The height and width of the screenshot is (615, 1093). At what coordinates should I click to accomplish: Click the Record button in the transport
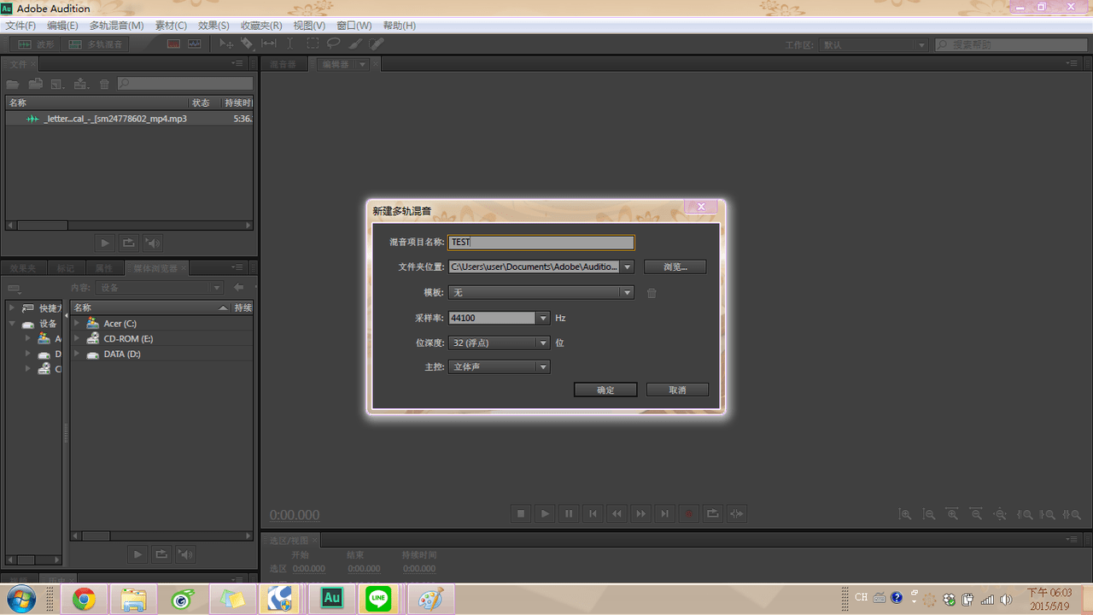coord(688,513)
